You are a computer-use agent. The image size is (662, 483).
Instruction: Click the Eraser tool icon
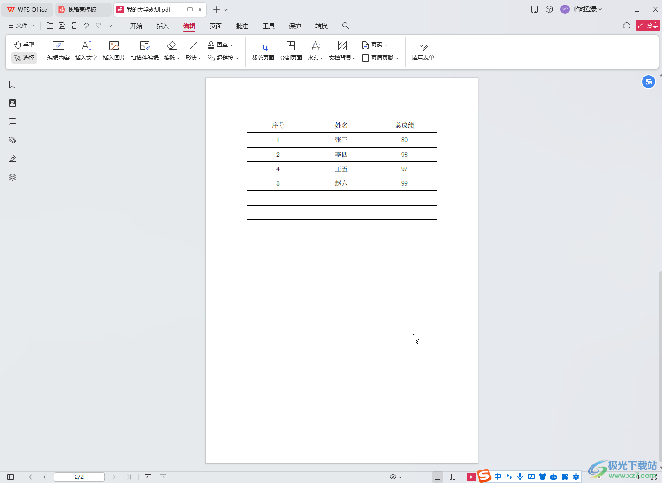[172, 45]
